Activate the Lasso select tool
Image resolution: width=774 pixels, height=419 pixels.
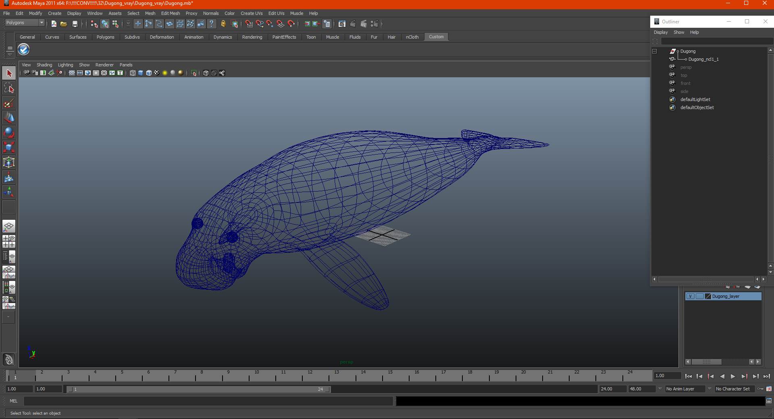coord(9,88)
